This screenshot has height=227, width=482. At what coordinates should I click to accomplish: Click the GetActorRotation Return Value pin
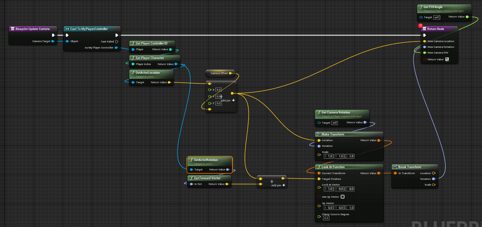[x=228, y=170]
